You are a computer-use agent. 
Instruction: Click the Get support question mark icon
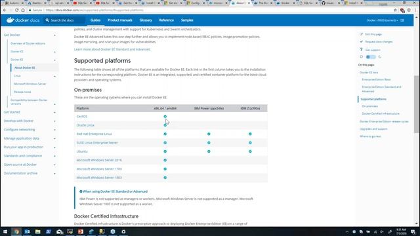pyautogui.click(x=361, y=50)
